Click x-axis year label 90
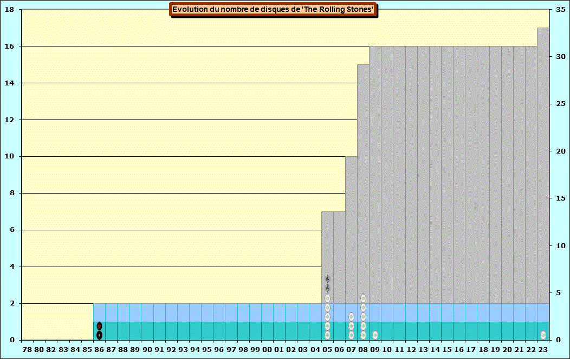570x359 pixels. tap(147, 350)
